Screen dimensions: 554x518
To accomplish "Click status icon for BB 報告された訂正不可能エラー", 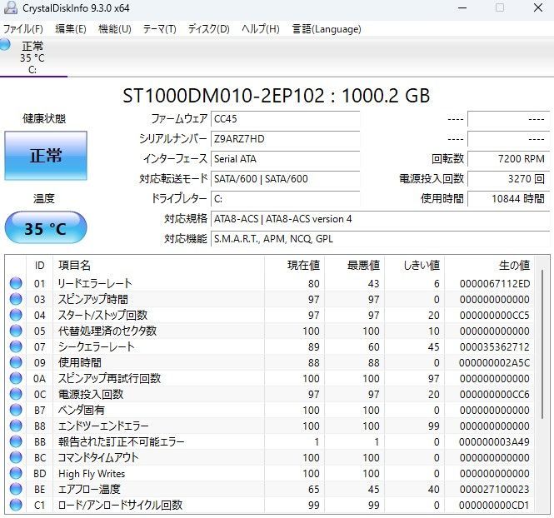I will (x=16, y=441).
